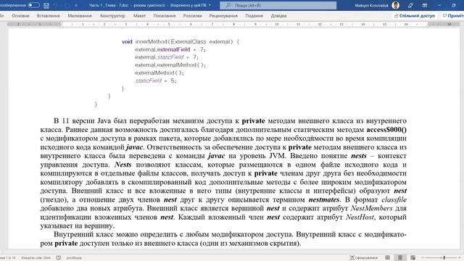Click the word count in status bar
Viewport: 464px width, 261px height.
click(x=36, y=258)
